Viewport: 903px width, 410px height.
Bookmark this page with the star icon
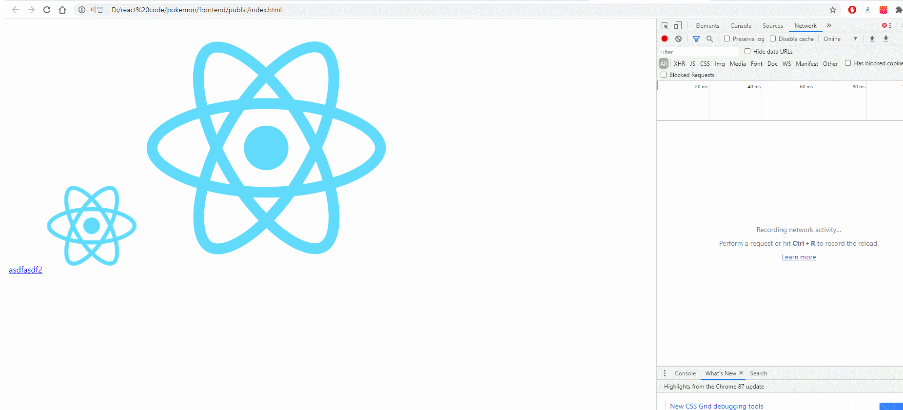tap(833, 10)
